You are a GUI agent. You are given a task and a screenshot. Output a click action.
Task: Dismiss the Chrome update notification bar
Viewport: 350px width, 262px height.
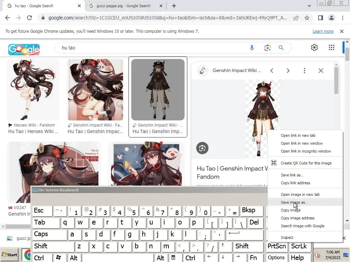coord(342,31)
